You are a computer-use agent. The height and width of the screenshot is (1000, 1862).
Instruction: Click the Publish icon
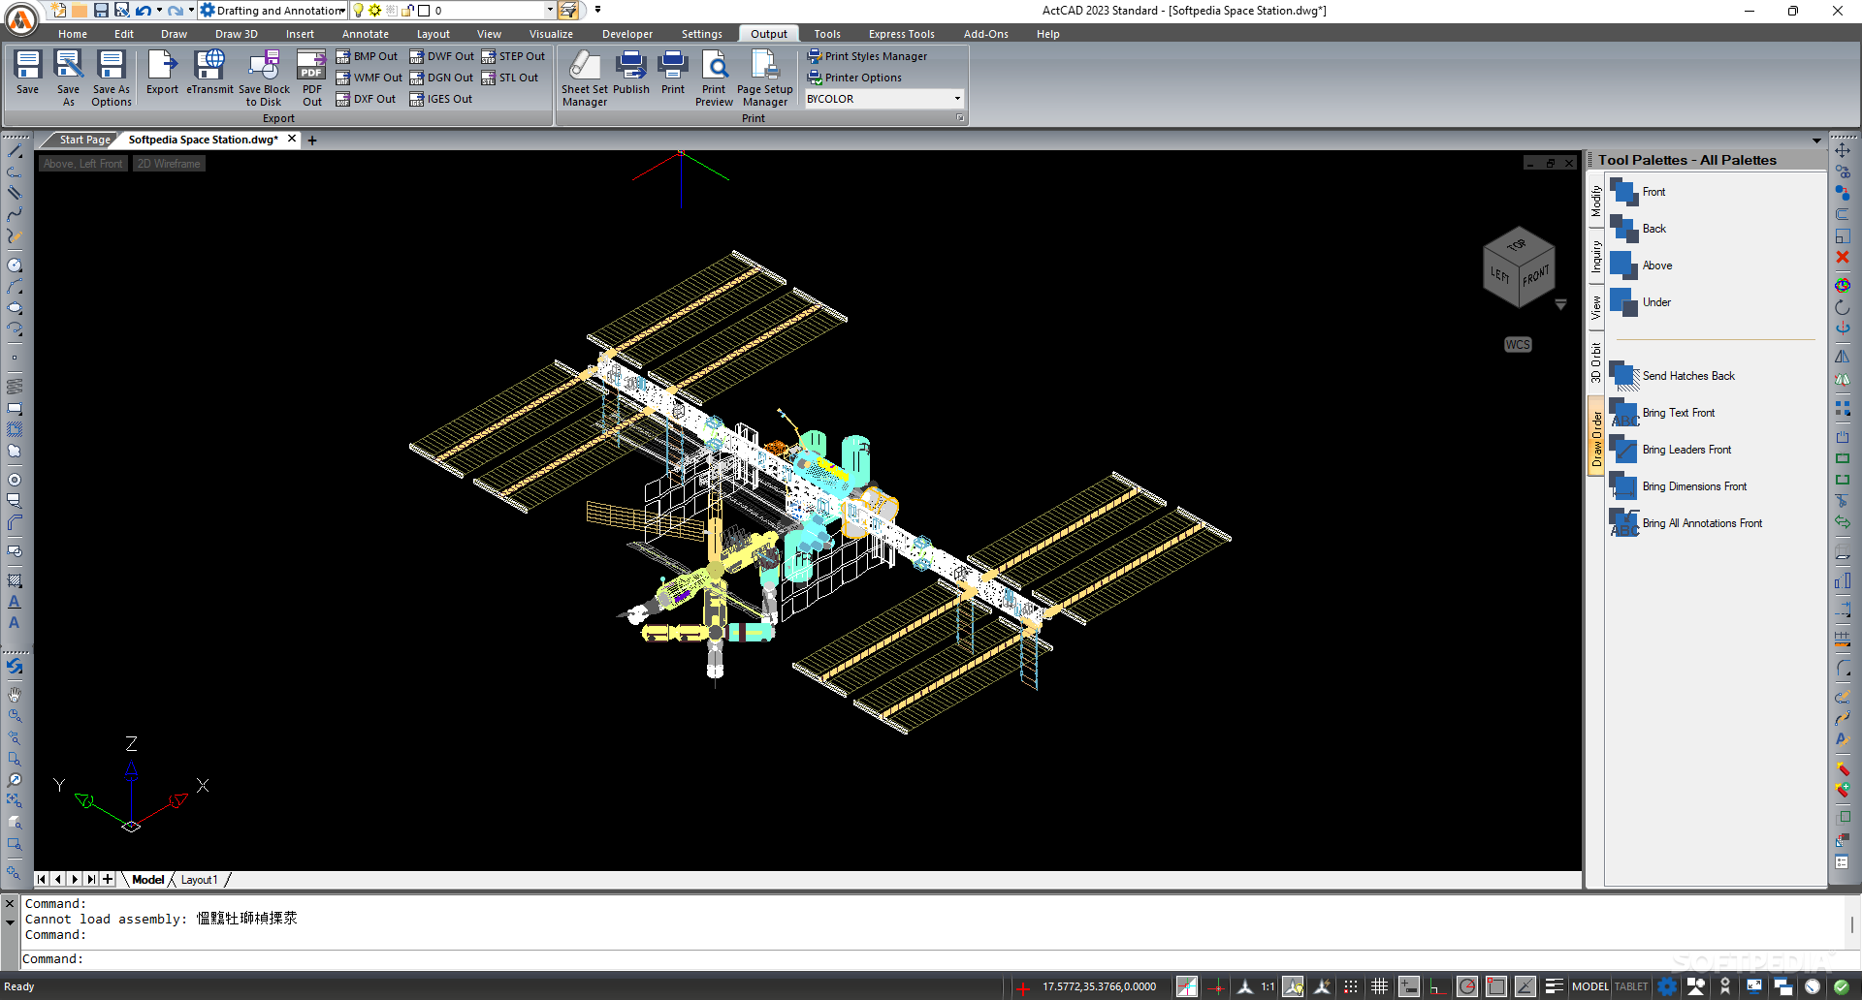pos(631,65)
